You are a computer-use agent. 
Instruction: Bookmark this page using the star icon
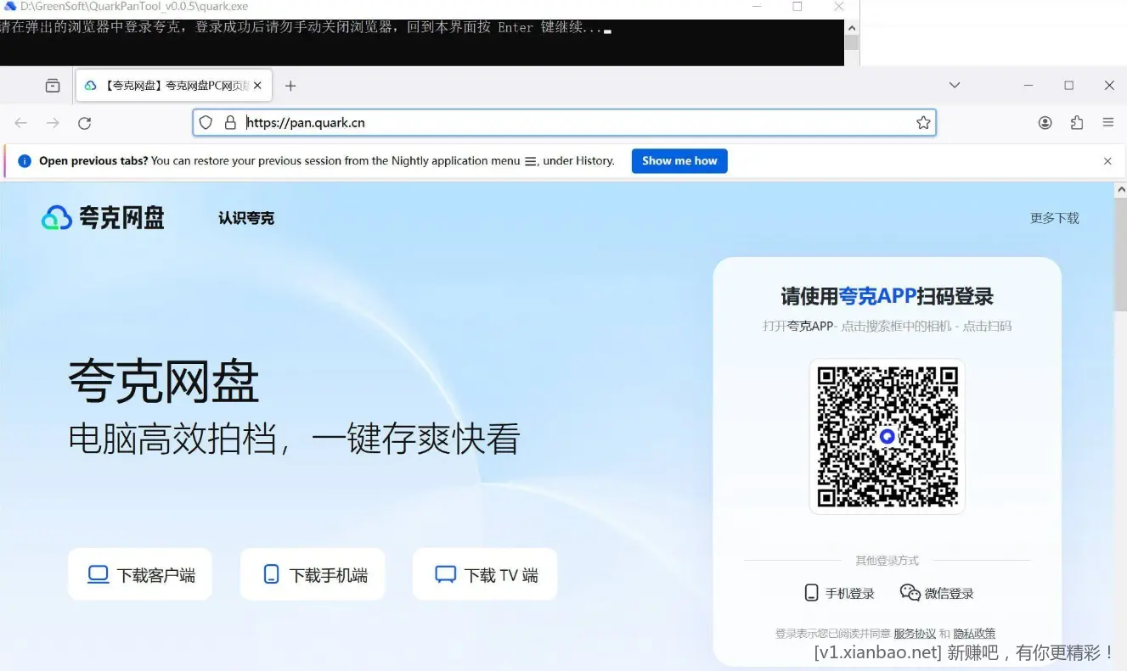coord(923,122)
